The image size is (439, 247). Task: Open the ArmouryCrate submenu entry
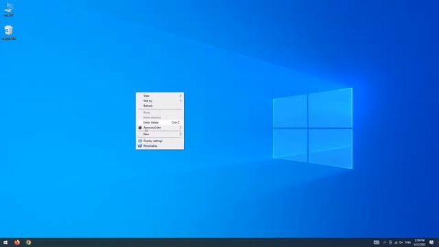tap(160, 128)
